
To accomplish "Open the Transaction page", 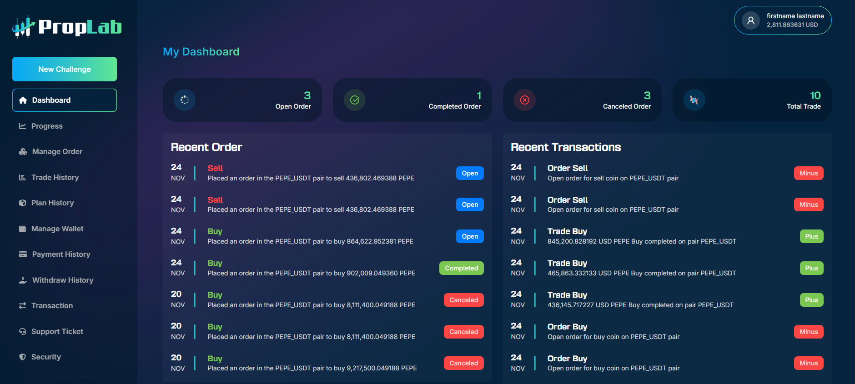I will click(52, 306).
